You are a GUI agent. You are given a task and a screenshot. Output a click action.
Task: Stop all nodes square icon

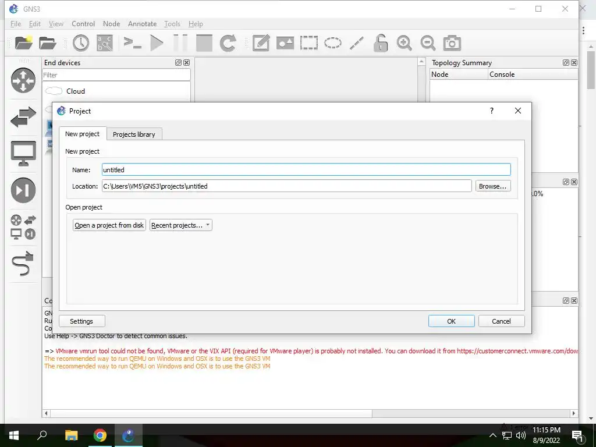(x=204, y=42)
